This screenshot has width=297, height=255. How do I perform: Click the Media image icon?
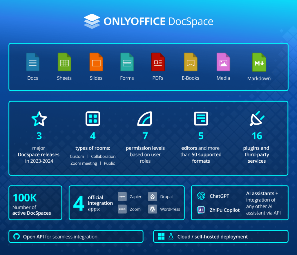223,62
